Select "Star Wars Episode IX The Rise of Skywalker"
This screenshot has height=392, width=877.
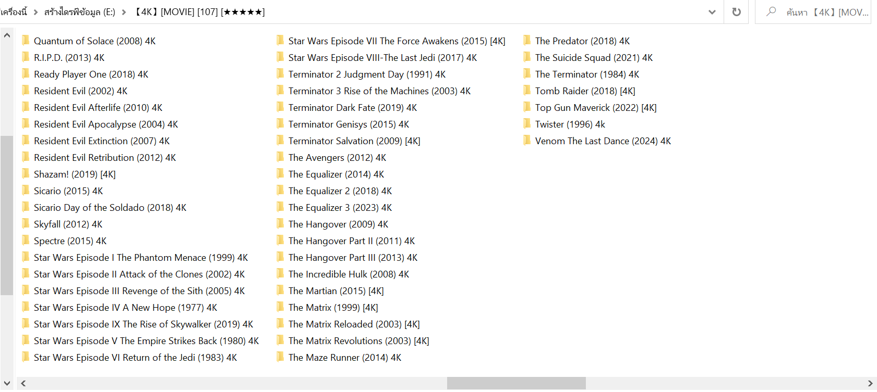tap(143, 324)
